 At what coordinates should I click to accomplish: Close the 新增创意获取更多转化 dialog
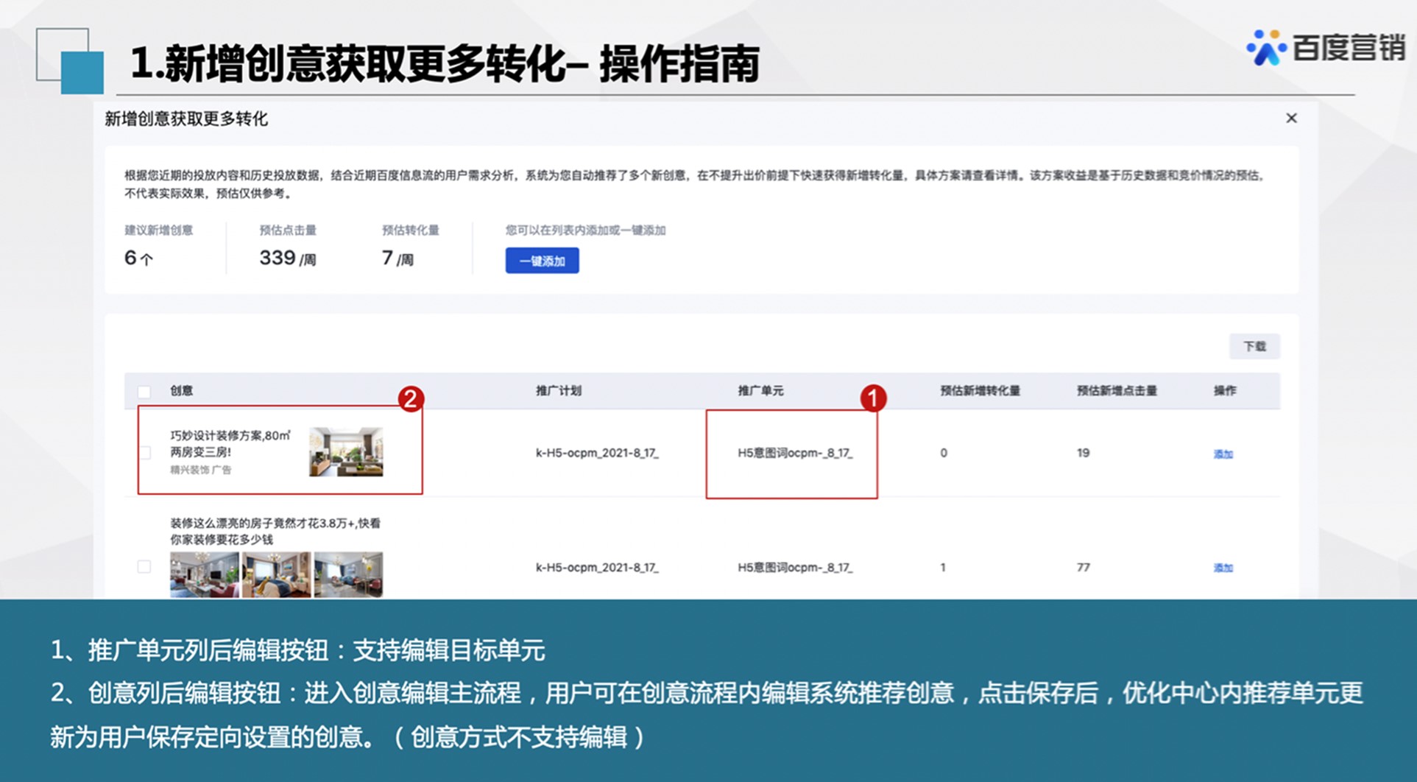1291,119
